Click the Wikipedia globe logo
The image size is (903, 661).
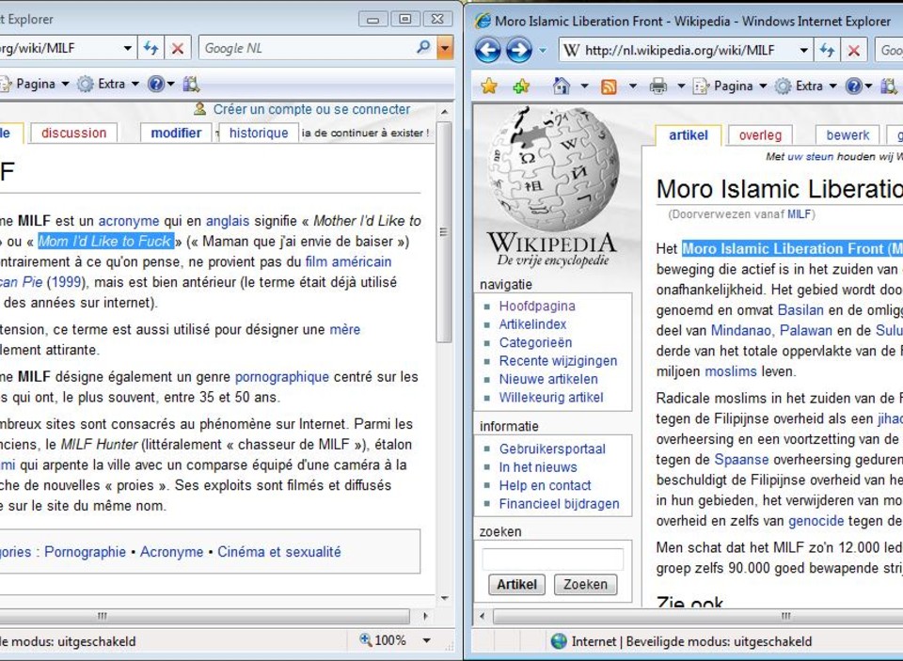(553, 170)
